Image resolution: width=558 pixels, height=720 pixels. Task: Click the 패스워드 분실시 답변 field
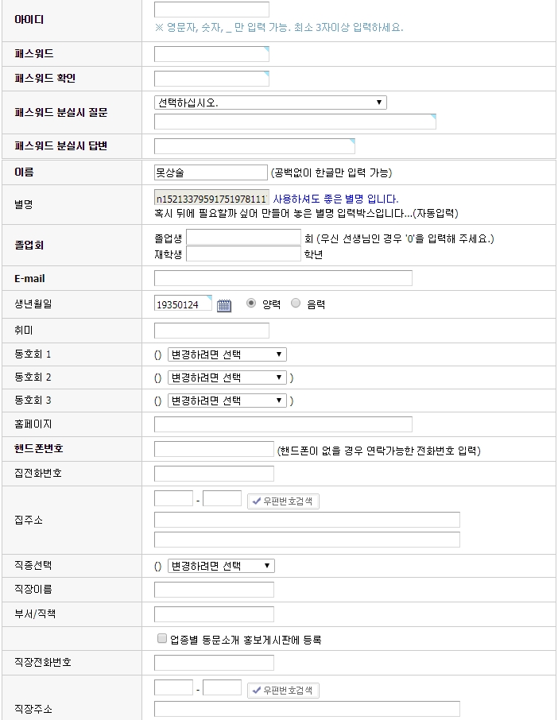[254, 146]
